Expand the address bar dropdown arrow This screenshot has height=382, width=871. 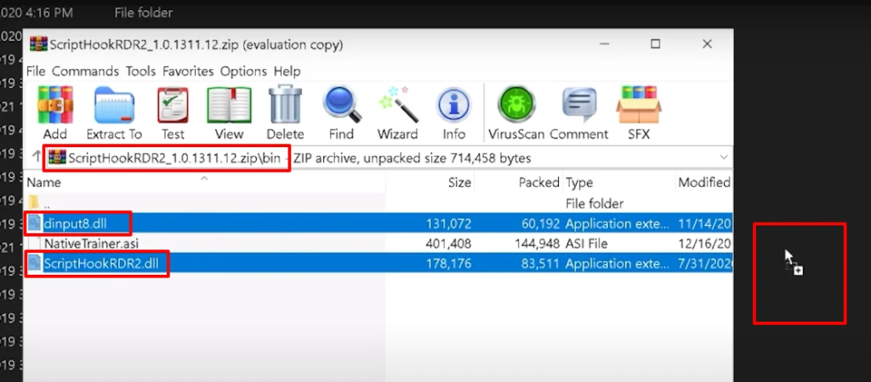click(724, 157)
